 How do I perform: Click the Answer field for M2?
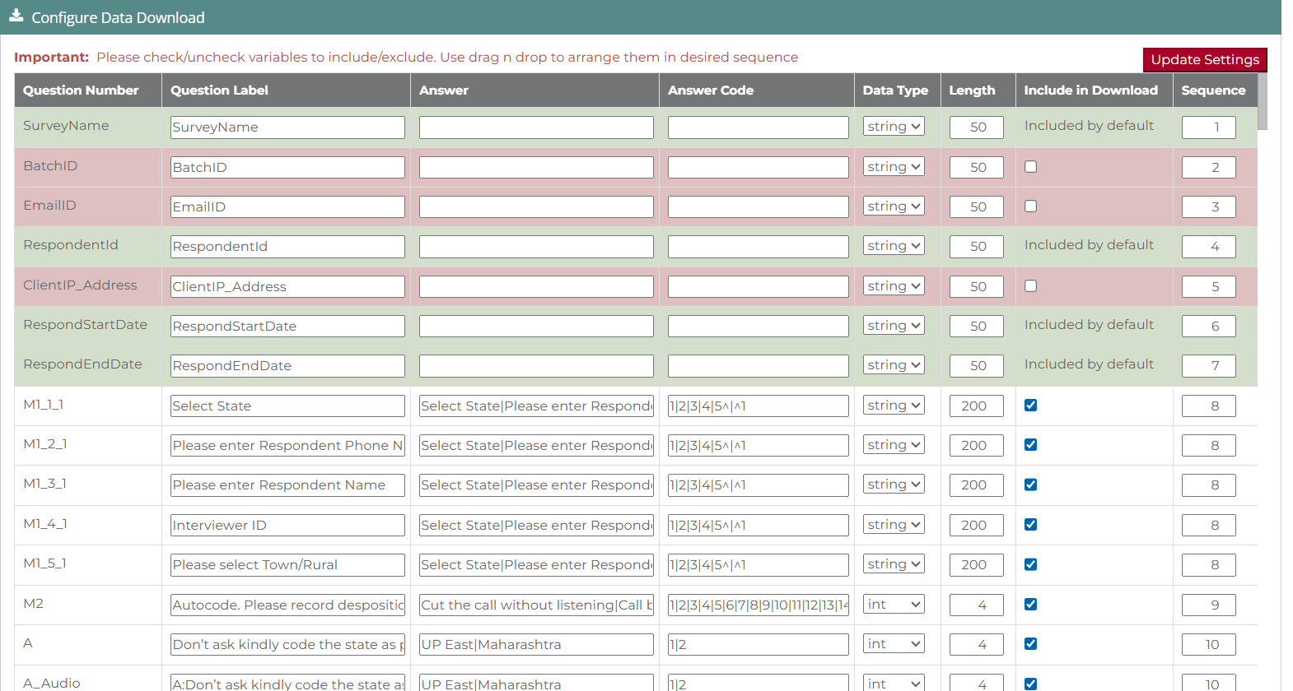pos(536,605)
